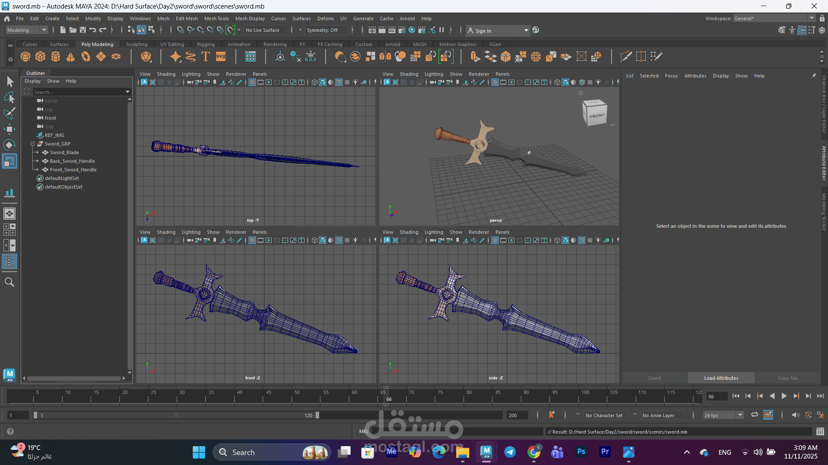Collapse the Sword_GRP group in Outliner
This screenshot has height=465, width=828.
(32, 144)
